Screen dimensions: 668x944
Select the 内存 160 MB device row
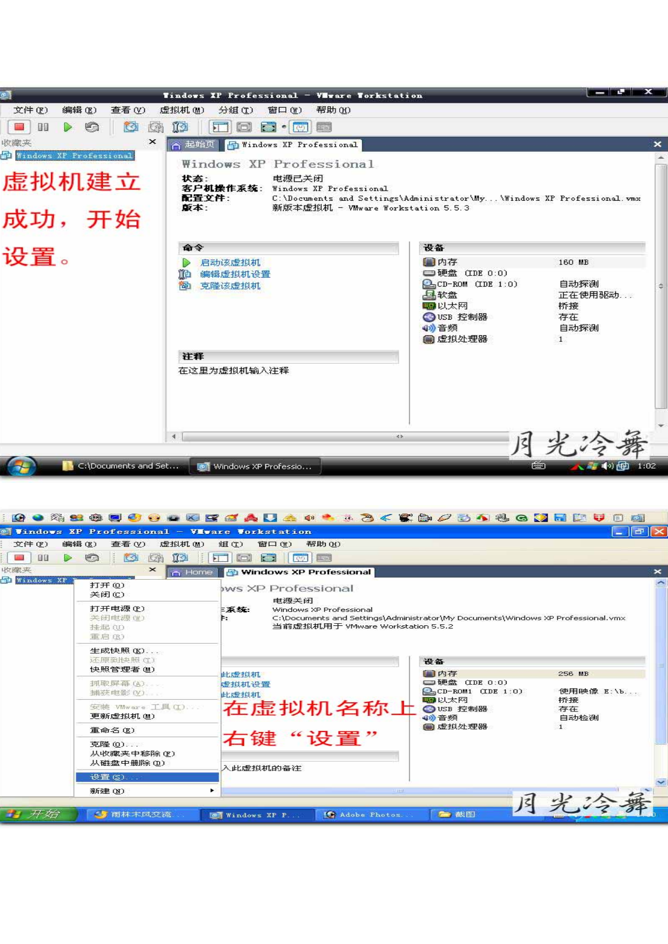533,262
